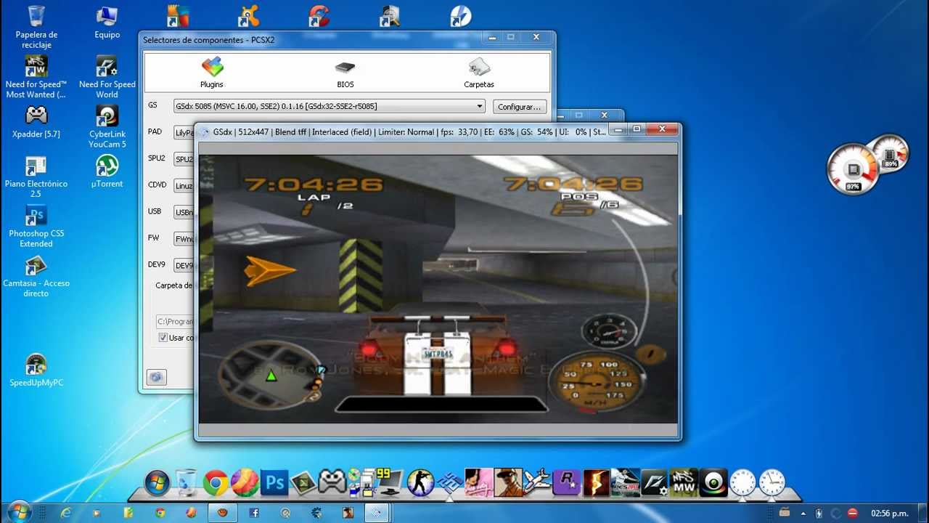The width and height of the screenshot is (929, 523).
Task: Open CyberLink YouCam 5 desktop icon
Action: point(107,126)
